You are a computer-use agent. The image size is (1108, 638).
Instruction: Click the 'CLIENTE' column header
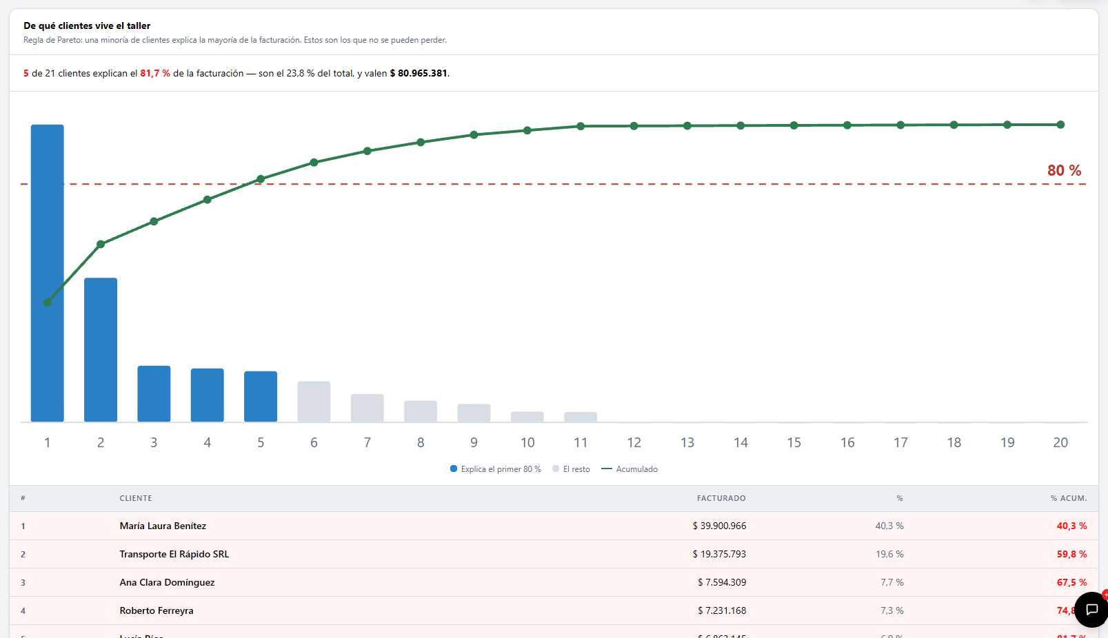click(x=136, y=498)
